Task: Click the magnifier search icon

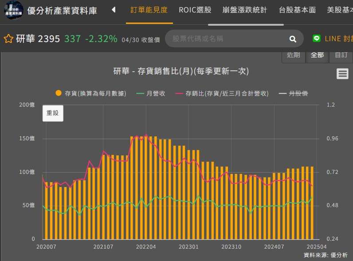Action: [x=293, y=39]
